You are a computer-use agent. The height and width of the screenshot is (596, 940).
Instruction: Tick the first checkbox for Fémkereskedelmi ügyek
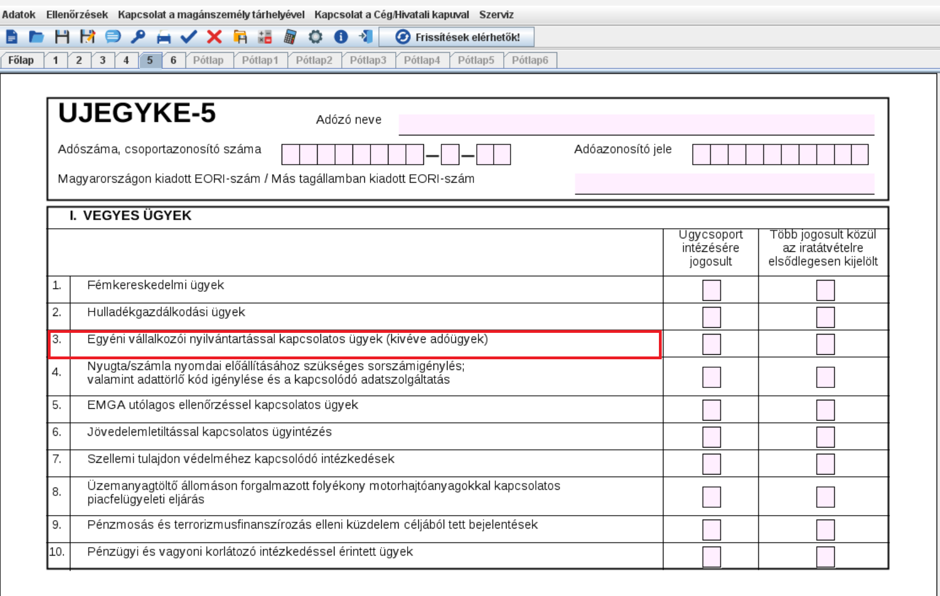pyautogui.click(x=711, y=290)
